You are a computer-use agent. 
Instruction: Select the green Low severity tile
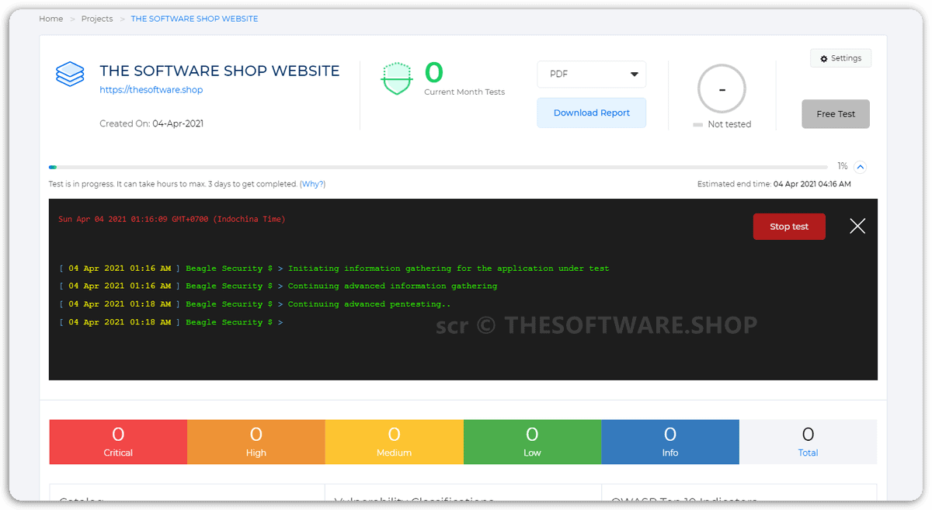[x=532, y=442]
